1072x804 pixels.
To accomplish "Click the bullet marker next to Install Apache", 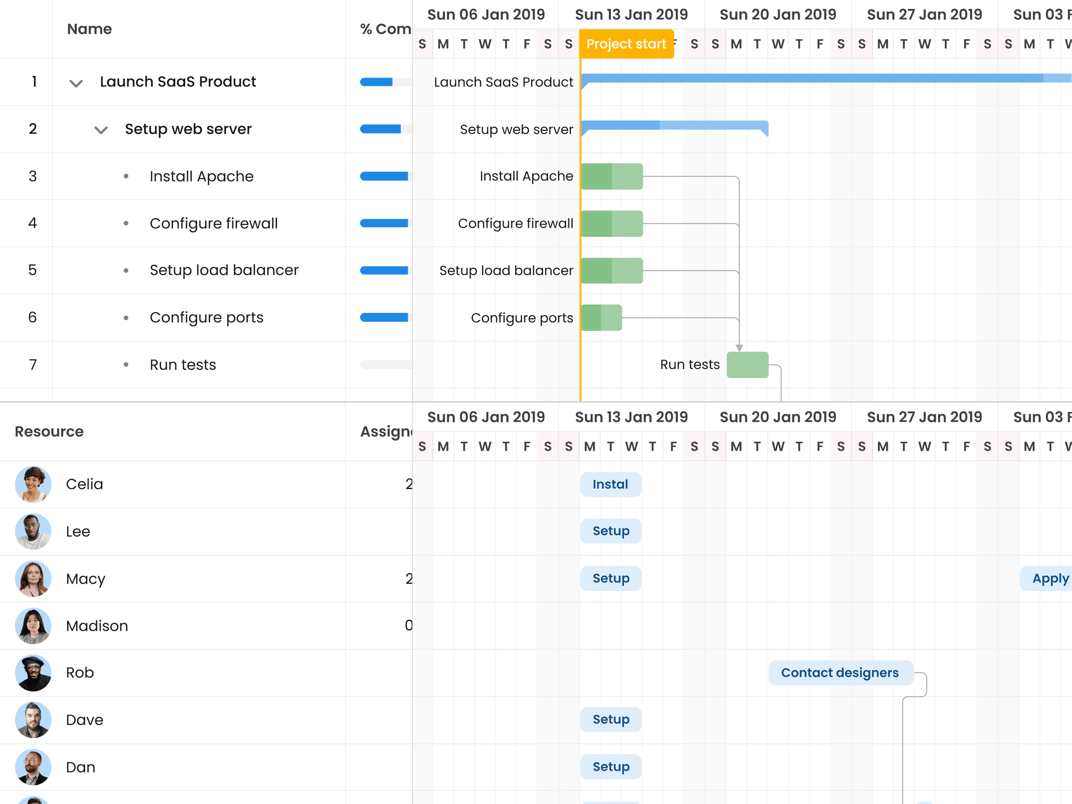I will click(x=126, y=176).
